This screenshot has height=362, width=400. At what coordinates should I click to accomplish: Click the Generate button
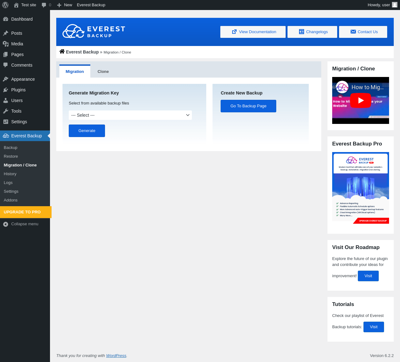tap(87, 131)
